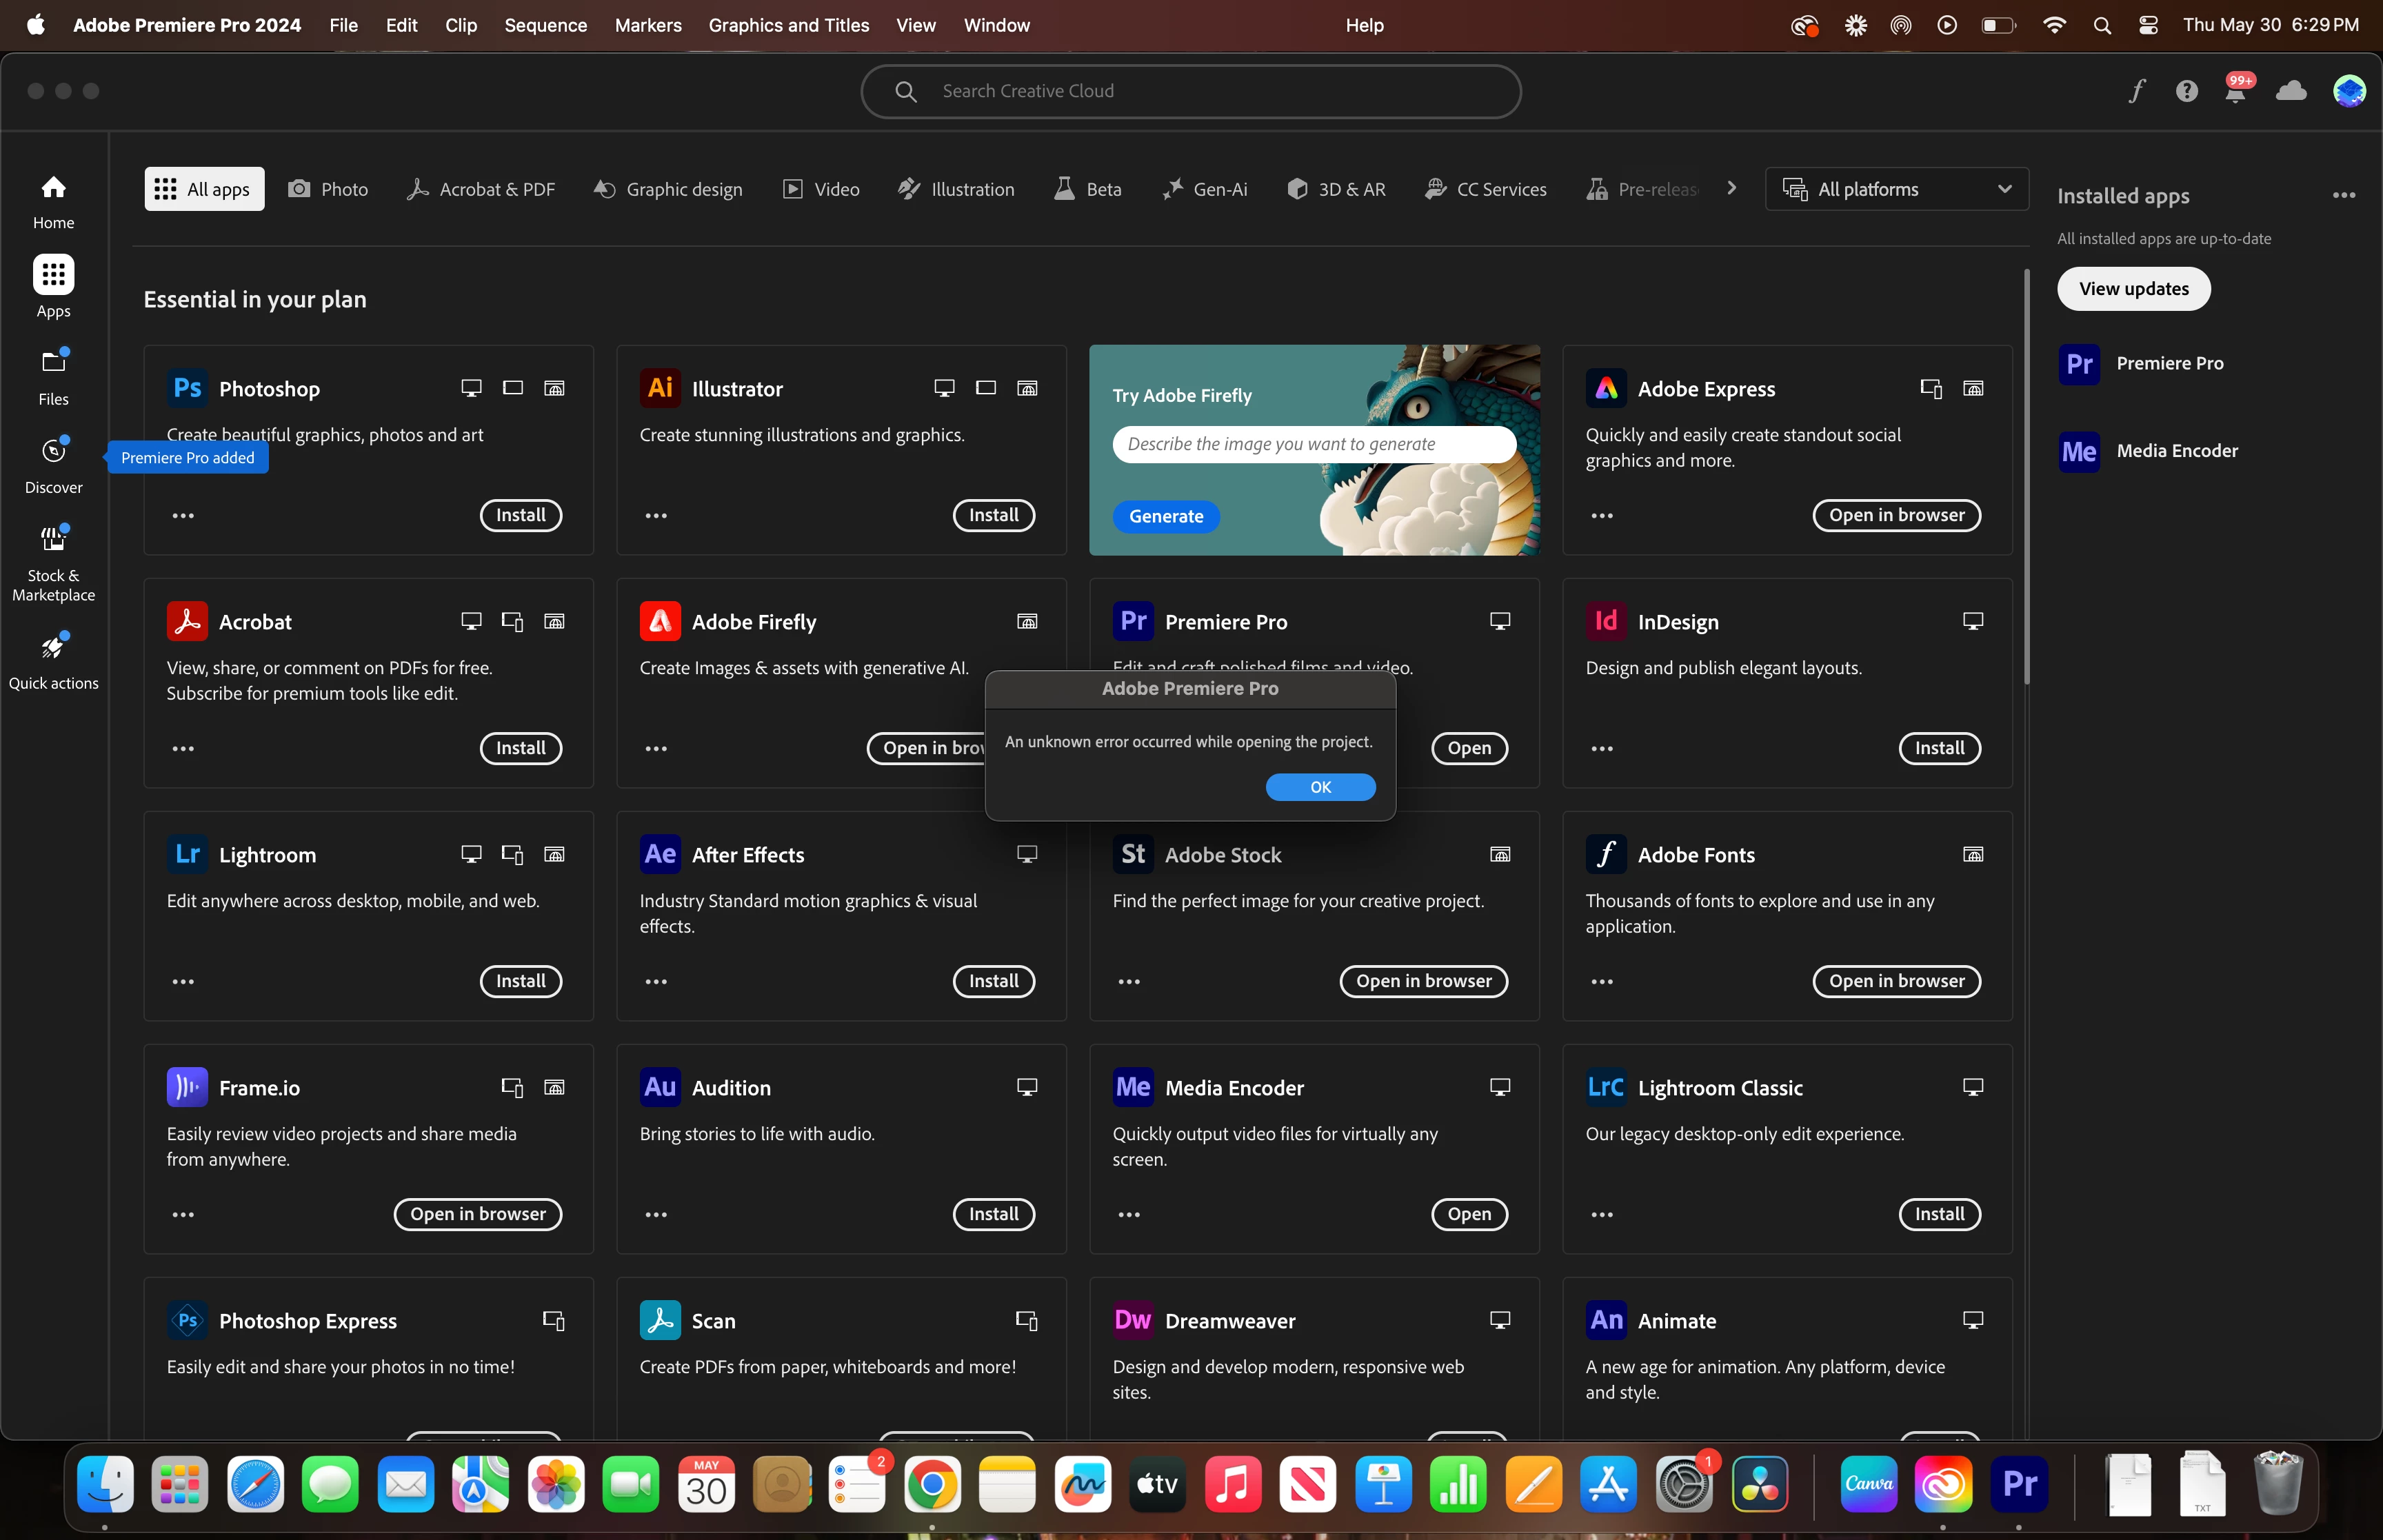This screenshot has height=1540, width=2383.
Task: Click the View updates button
Action: 2133,289
